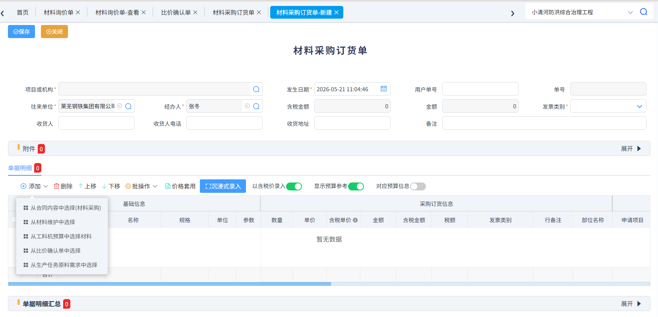
Task: Enable the 对应预算信息 switch
Action: click(418, 186)
